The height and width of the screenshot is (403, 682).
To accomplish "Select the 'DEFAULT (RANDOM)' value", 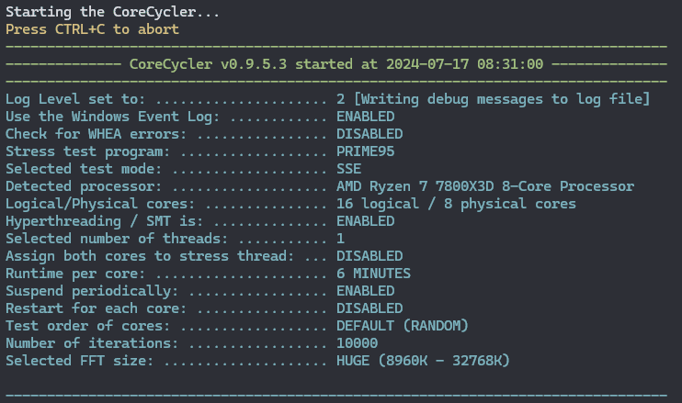I will (403, 326).
